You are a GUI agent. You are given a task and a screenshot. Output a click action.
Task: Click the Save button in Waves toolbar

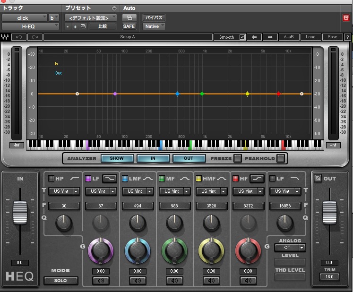pos(332,37)
